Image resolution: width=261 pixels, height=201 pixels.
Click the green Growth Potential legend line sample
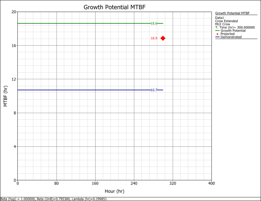(218, 30)
